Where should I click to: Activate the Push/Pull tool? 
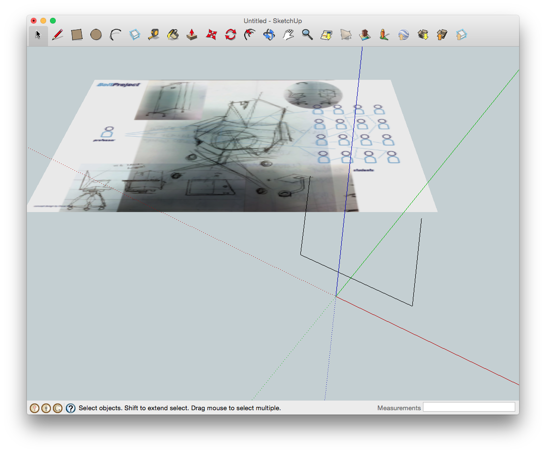[192, 35]
